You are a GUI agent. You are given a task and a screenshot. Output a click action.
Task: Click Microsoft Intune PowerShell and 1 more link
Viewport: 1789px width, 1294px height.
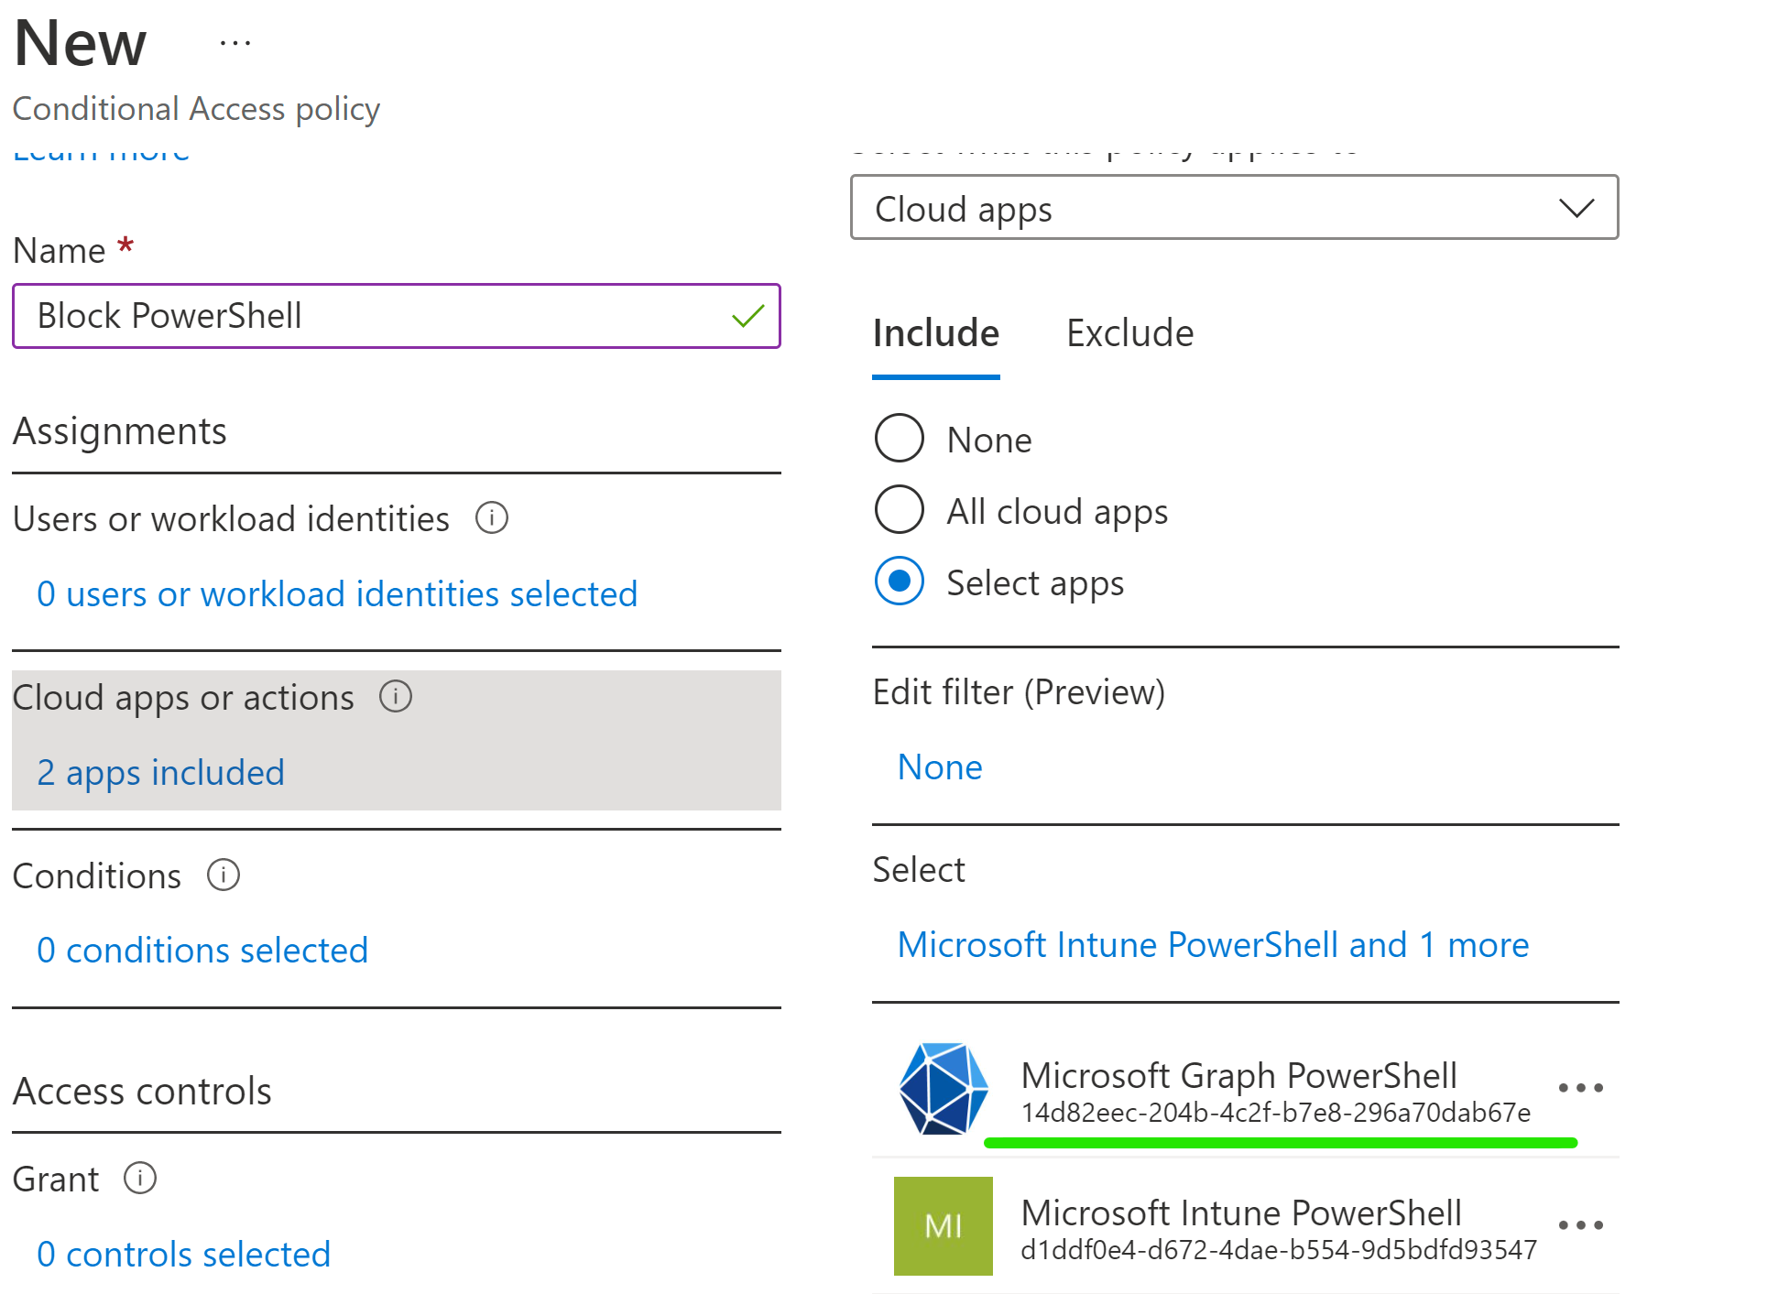[x=1213, y=945]
